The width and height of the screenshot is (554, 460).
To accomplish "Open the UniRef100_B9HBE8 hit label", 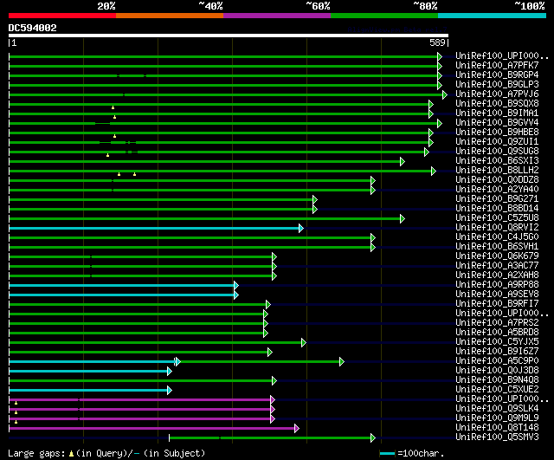I will pyautogui.click(x=497, y=132).
